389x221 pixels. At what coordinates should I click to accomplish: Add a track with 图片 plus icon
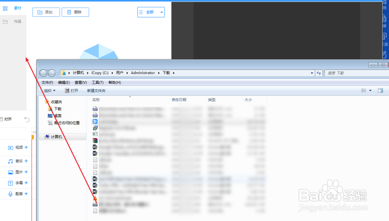tap(26, 172)
